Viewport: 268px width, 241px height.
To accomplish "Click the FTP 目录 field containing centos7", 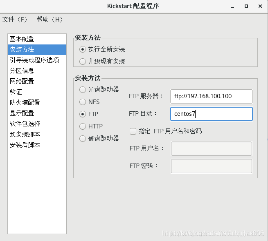I will (212, 114).
